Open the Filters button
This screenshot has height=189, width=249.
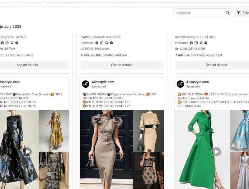click(x=242, y=13)
